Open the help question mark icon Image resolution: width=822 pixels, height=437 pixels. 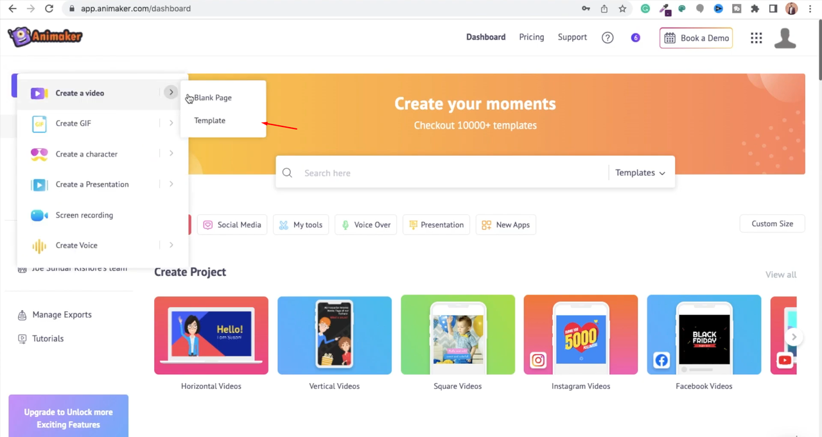pyautogui.click(x=608, y=38)
